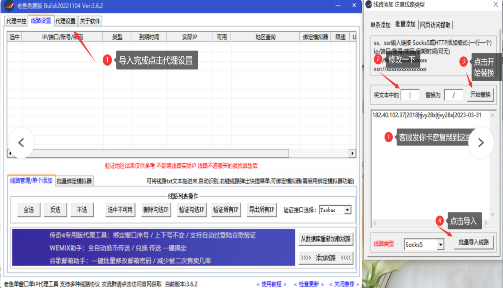Minimize the main proxy tool window
The width and height of the screenshot is (503, 288).
(x=338, y=6)
